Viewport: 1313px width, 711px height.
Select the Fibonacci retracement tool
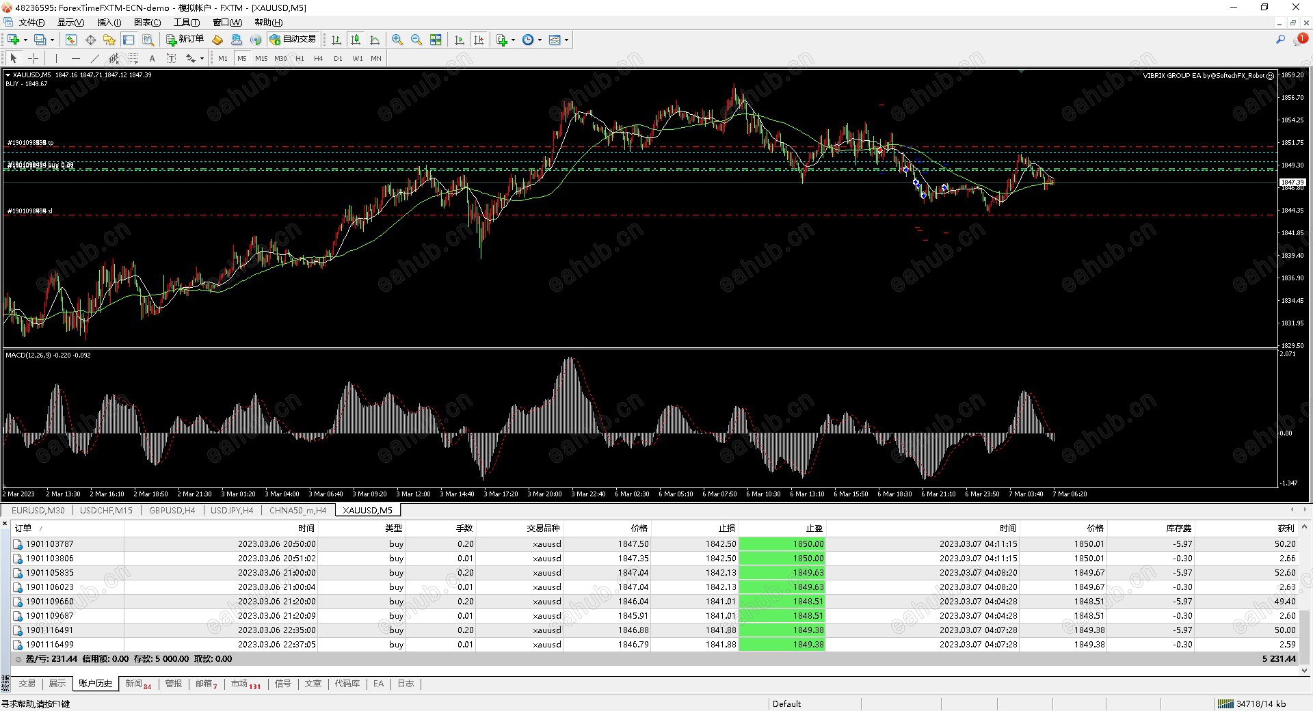[133, 59]
